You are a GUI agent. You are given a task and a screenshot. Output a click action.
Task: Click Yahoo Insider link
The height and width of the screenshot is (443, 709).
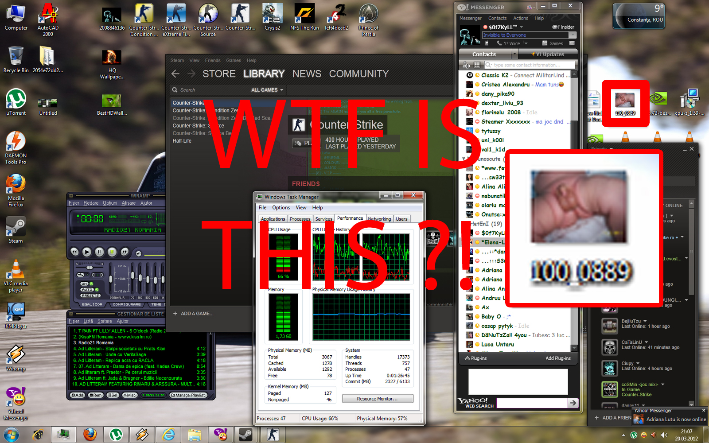564,27
